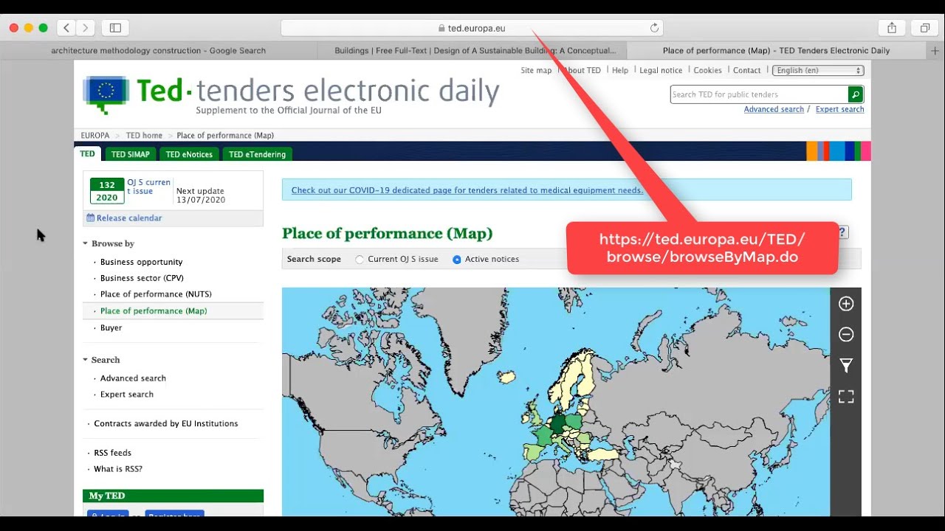Screen dimensions: 945x531
Task: Switch to the TED eNotices tab
Action: pyautogui.click(x=189, y=154)
